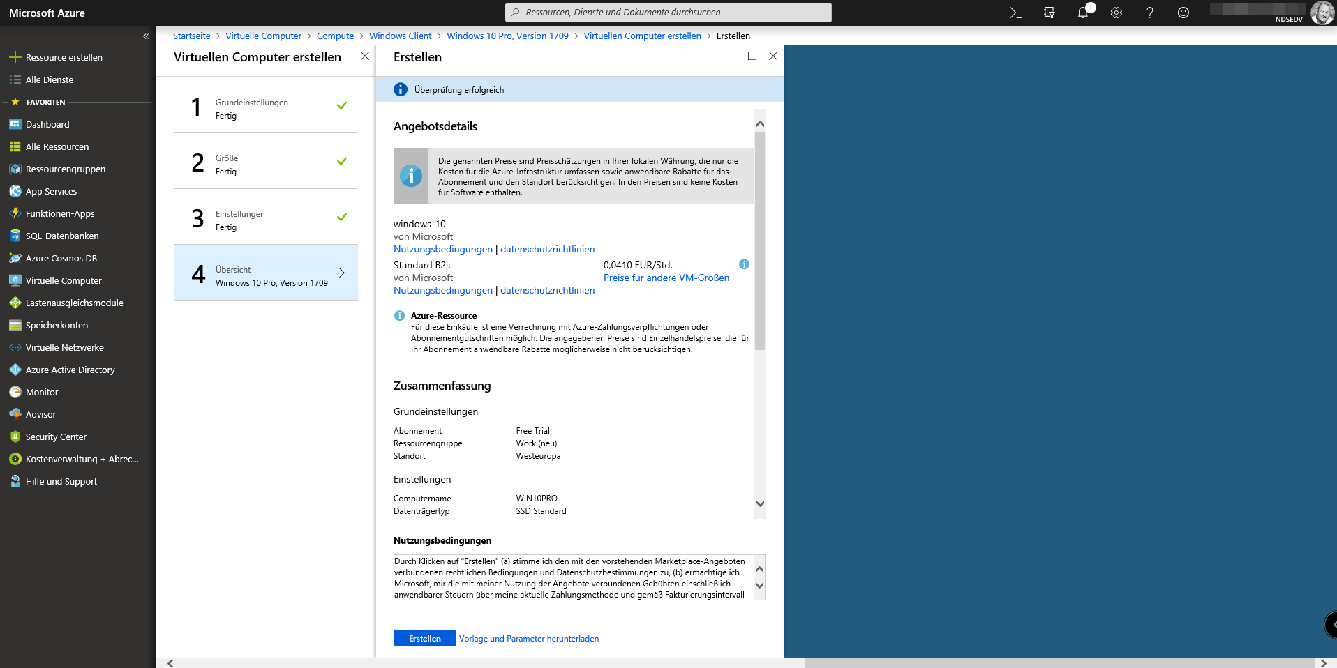The height and width of the screenshot is (668, 1337).
Task: Open the notifications bell
Action: (1082, 13)
